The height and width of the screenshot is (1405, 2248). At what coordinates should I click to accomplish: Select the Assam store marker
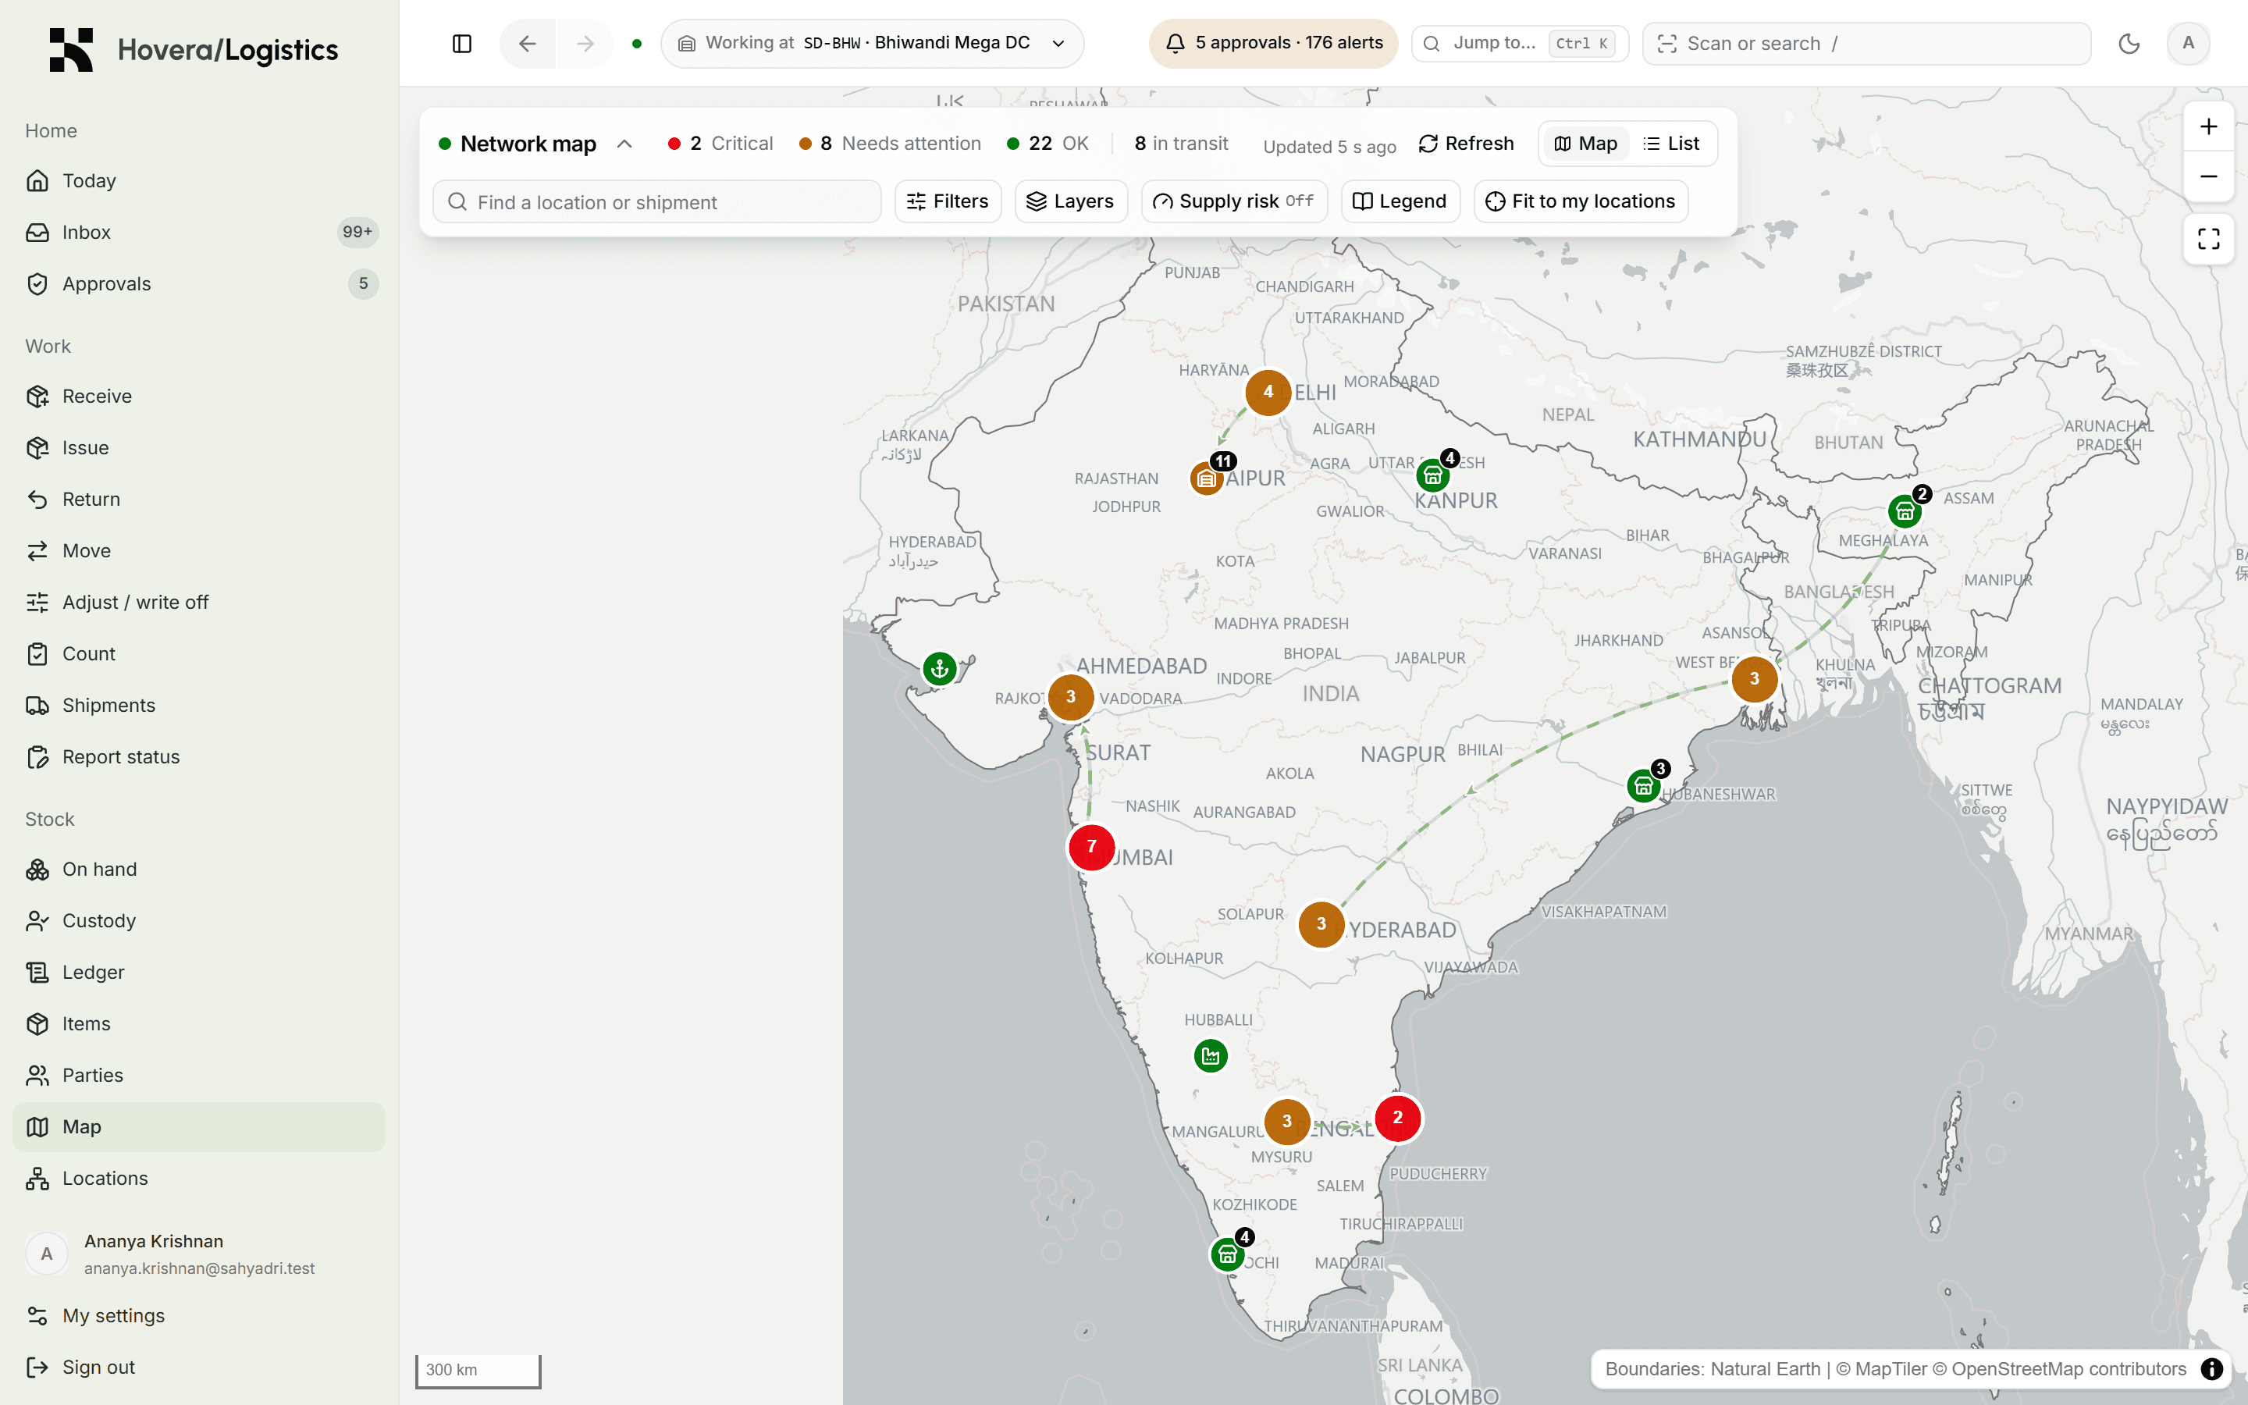point(1905,511)
